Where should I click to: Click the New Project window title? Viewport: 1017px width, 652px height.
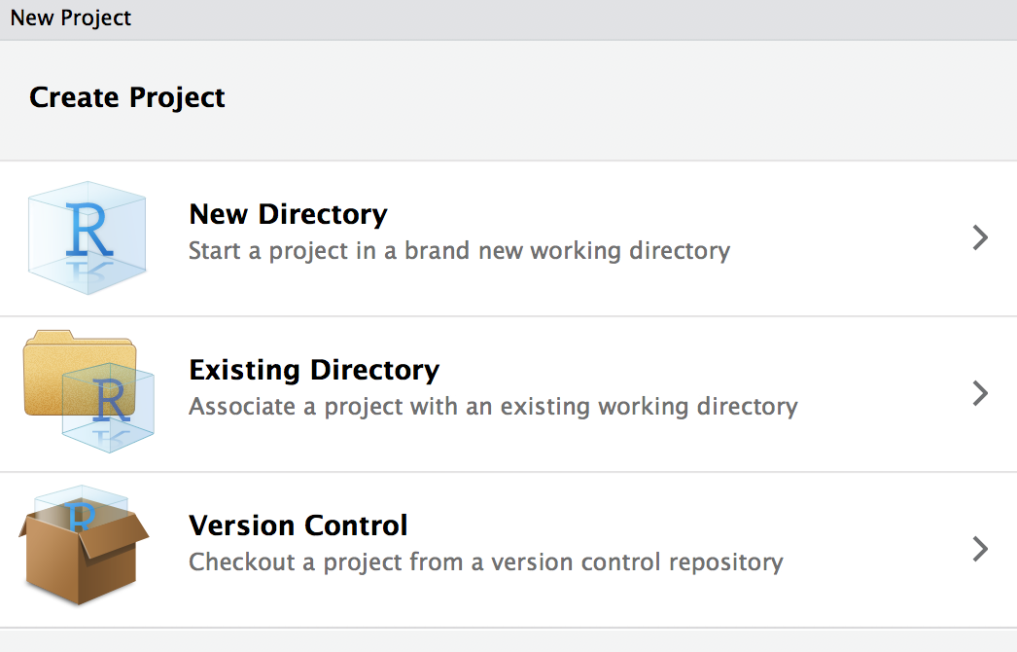coord(71,18)
